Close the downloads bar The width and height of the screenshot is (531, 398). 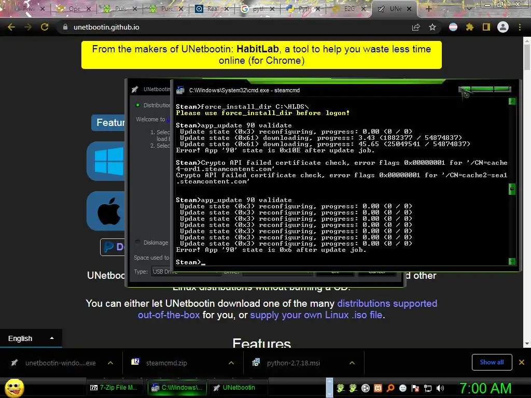(522, 362)
